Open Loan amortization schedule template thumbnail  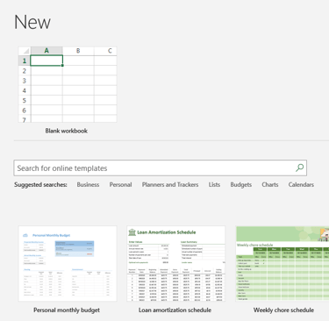(x=176, y=263)
